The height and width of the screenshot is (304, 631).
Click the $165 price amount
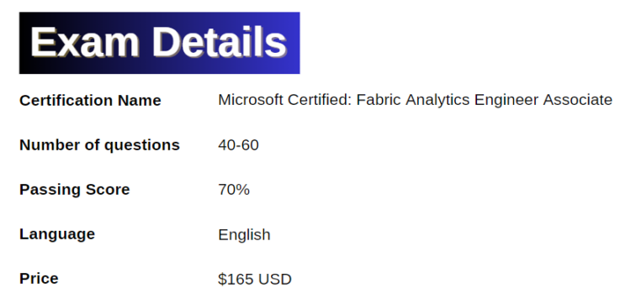point(236,279)
